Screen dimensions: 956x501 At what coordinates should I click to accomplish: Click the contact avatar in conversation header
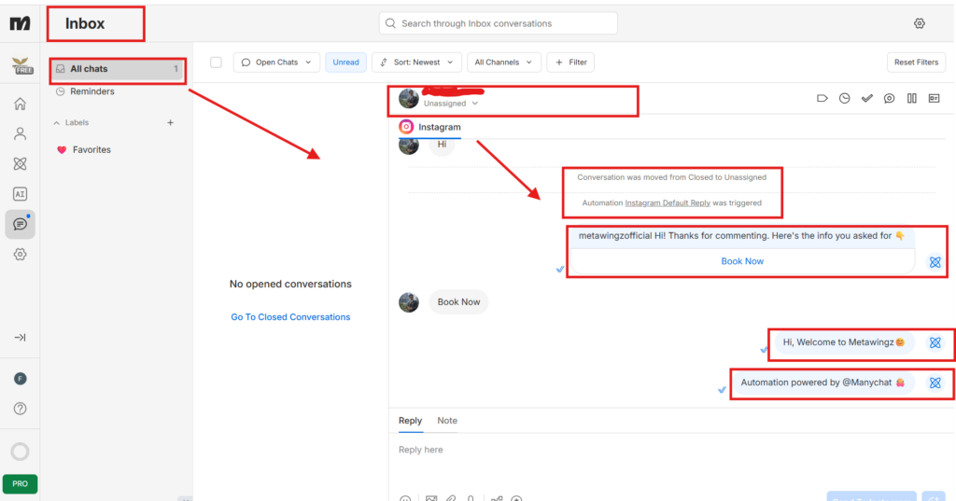409,98
